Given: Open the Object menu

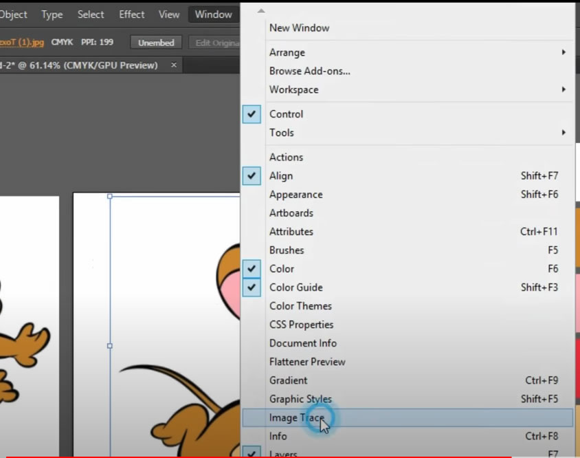Looking at the screenshot, I should pos(13,14).
